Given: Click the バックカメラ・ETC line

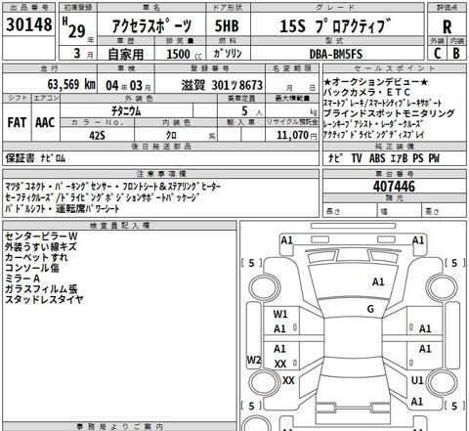Looking at the screenshot, I should click(366, 92).
